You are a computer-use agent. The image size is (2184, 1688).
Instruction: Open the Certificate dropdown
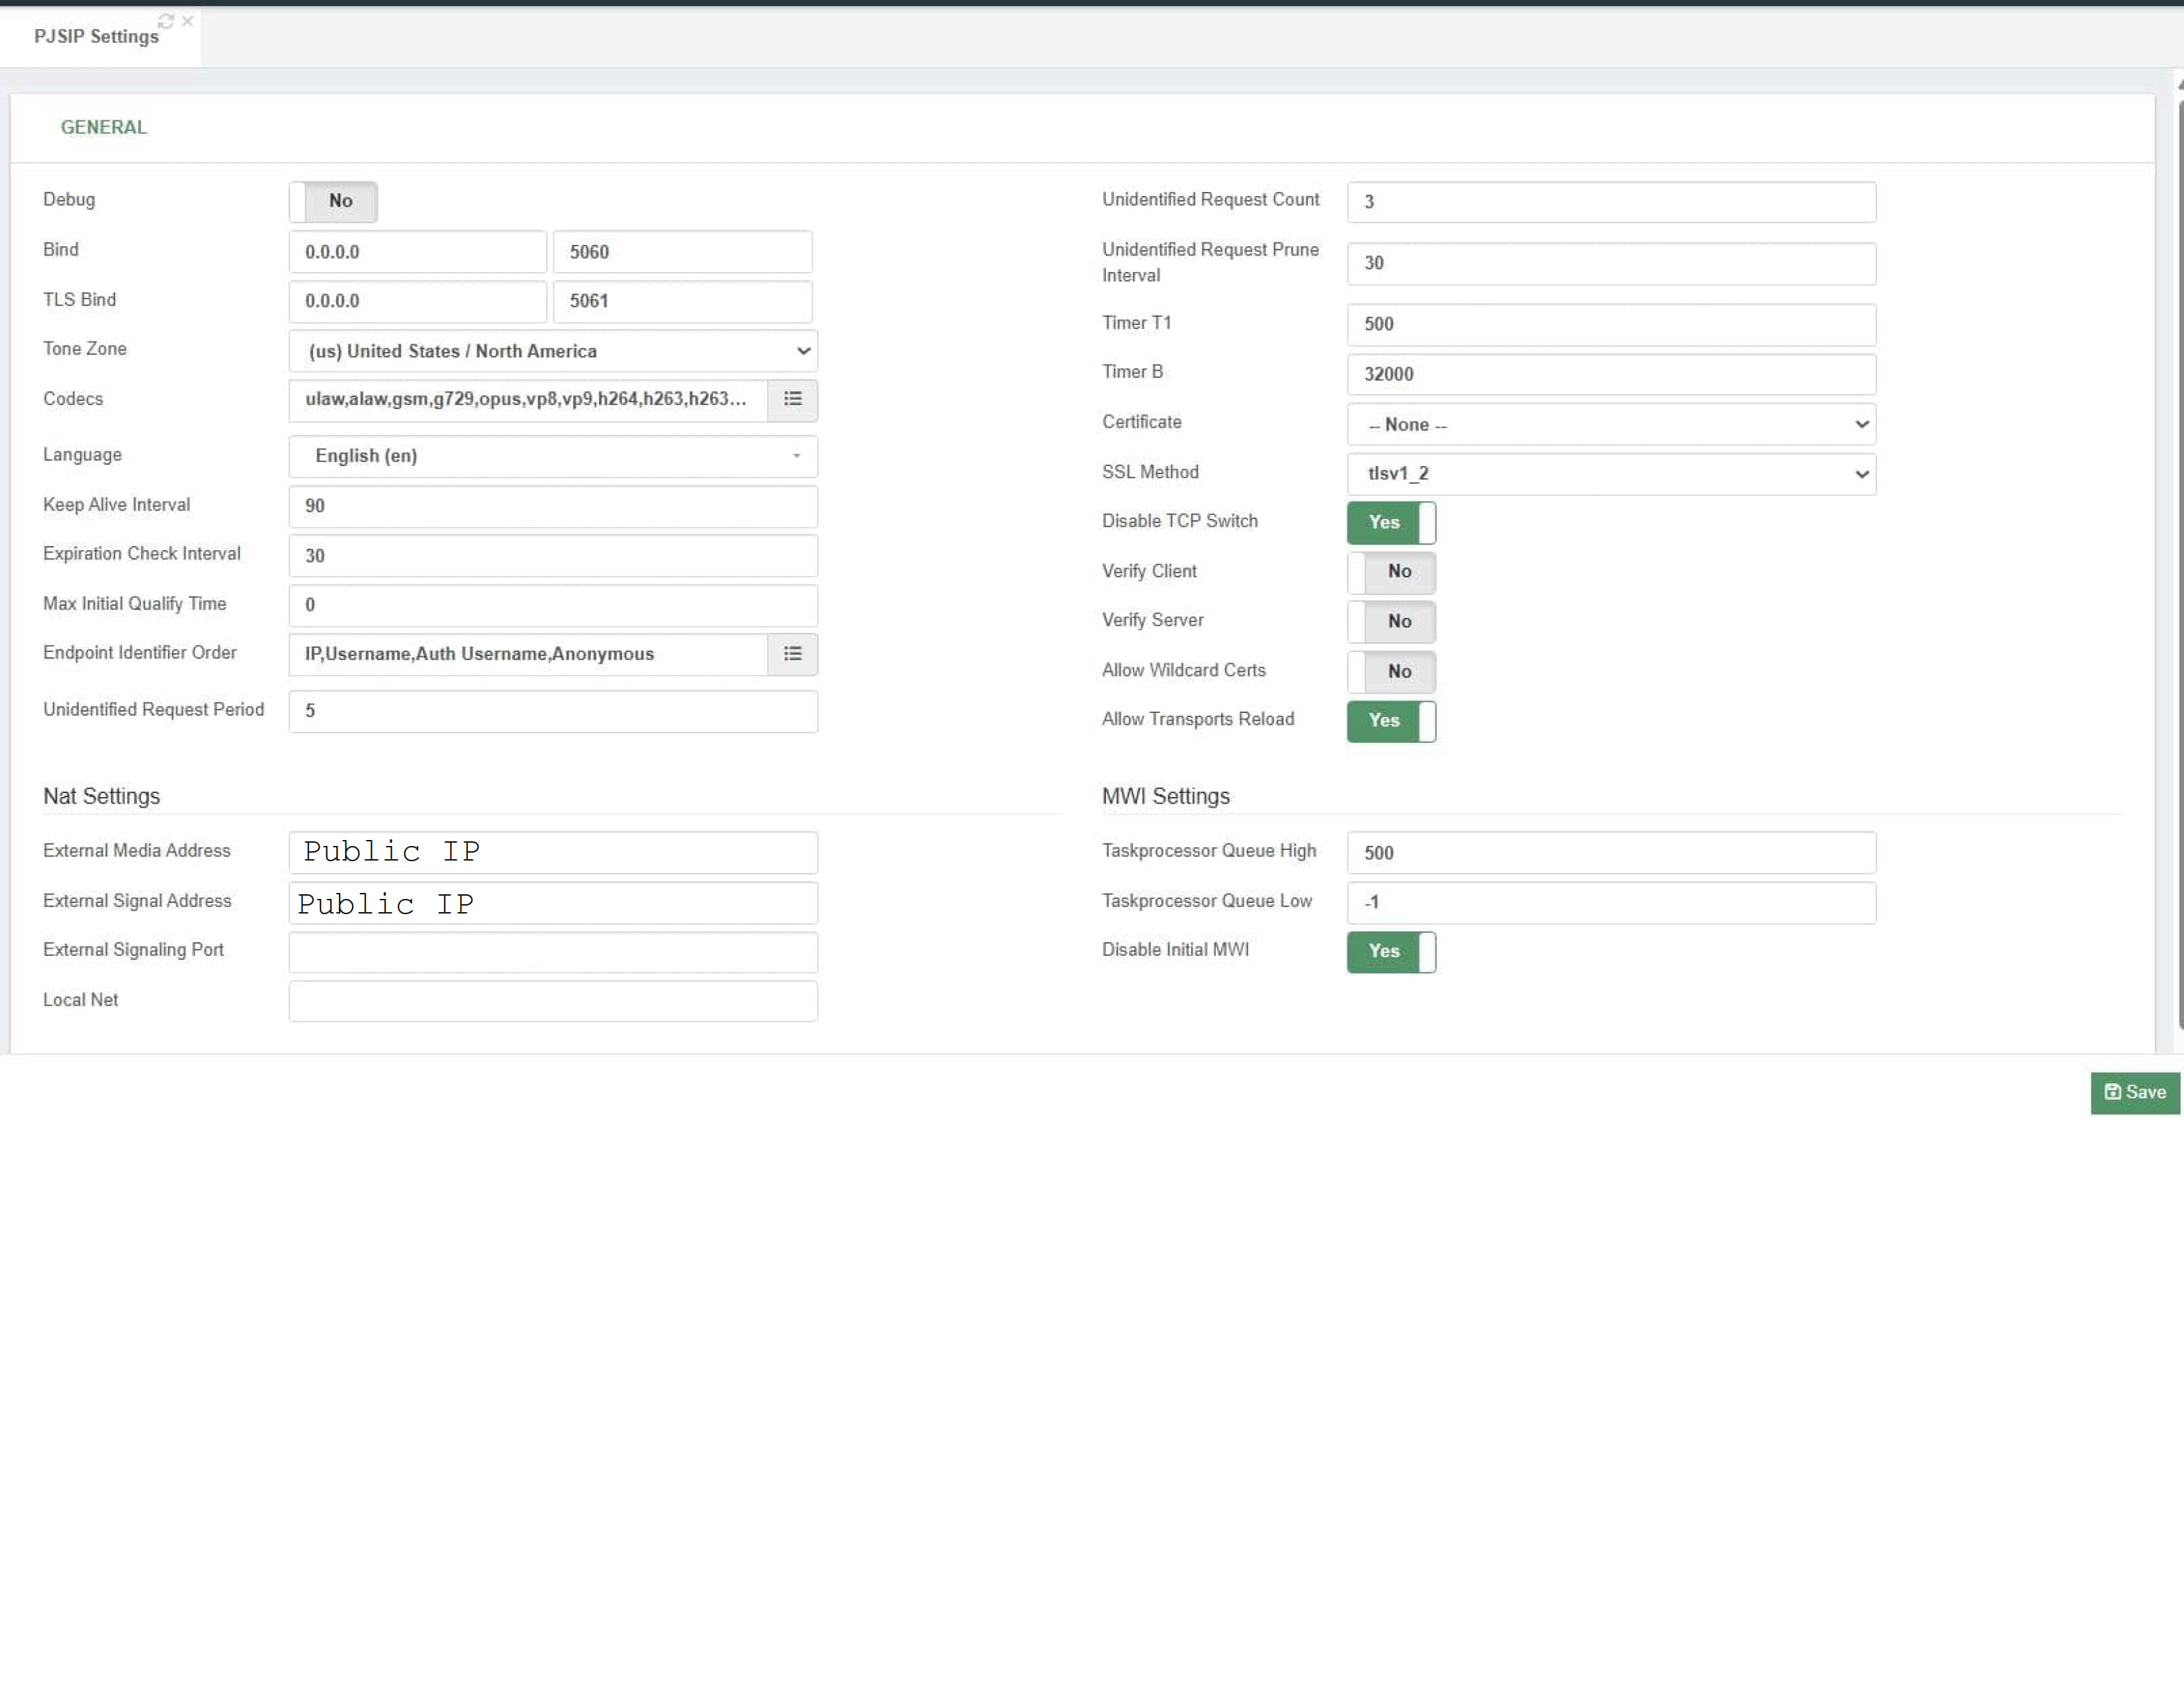(1611, 424)
